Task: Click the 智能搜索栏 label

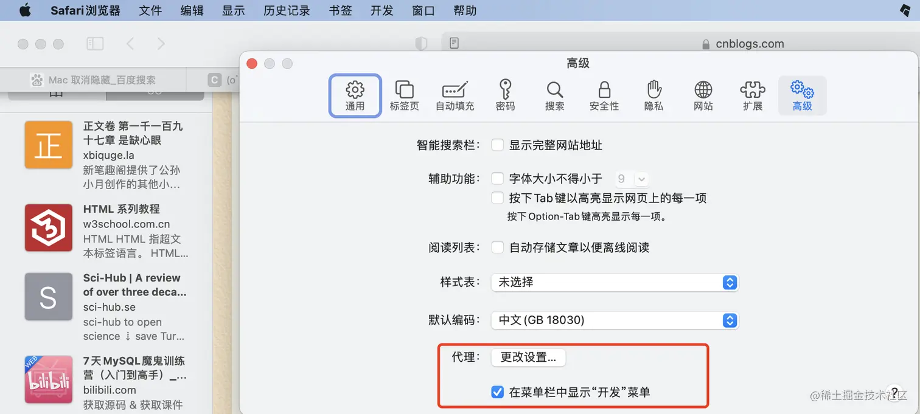Action: pyautogui.click(x=448, y=145)
